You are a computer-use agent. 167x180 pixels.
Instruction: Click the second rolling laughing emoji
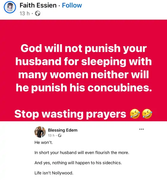click(x=147, y=114)
